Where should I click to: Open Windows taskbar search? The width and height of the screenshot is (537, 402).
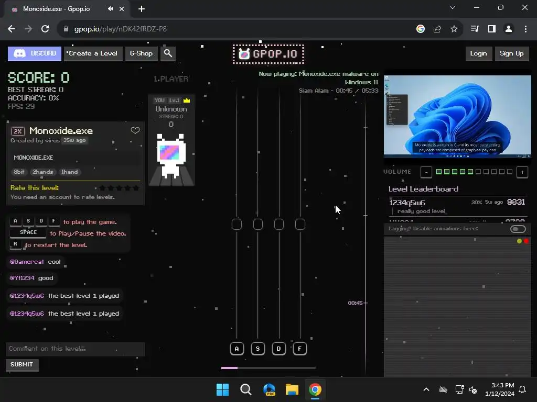246,389
